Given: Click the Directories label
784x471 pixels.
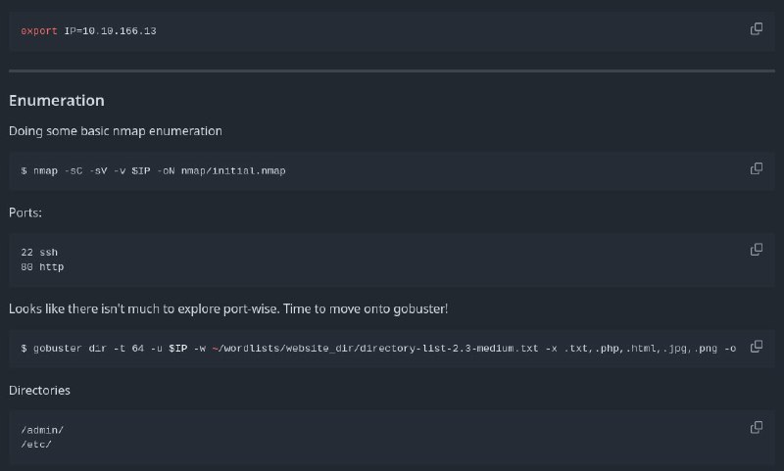Looking at the screenshot, I should click(39, 390).
